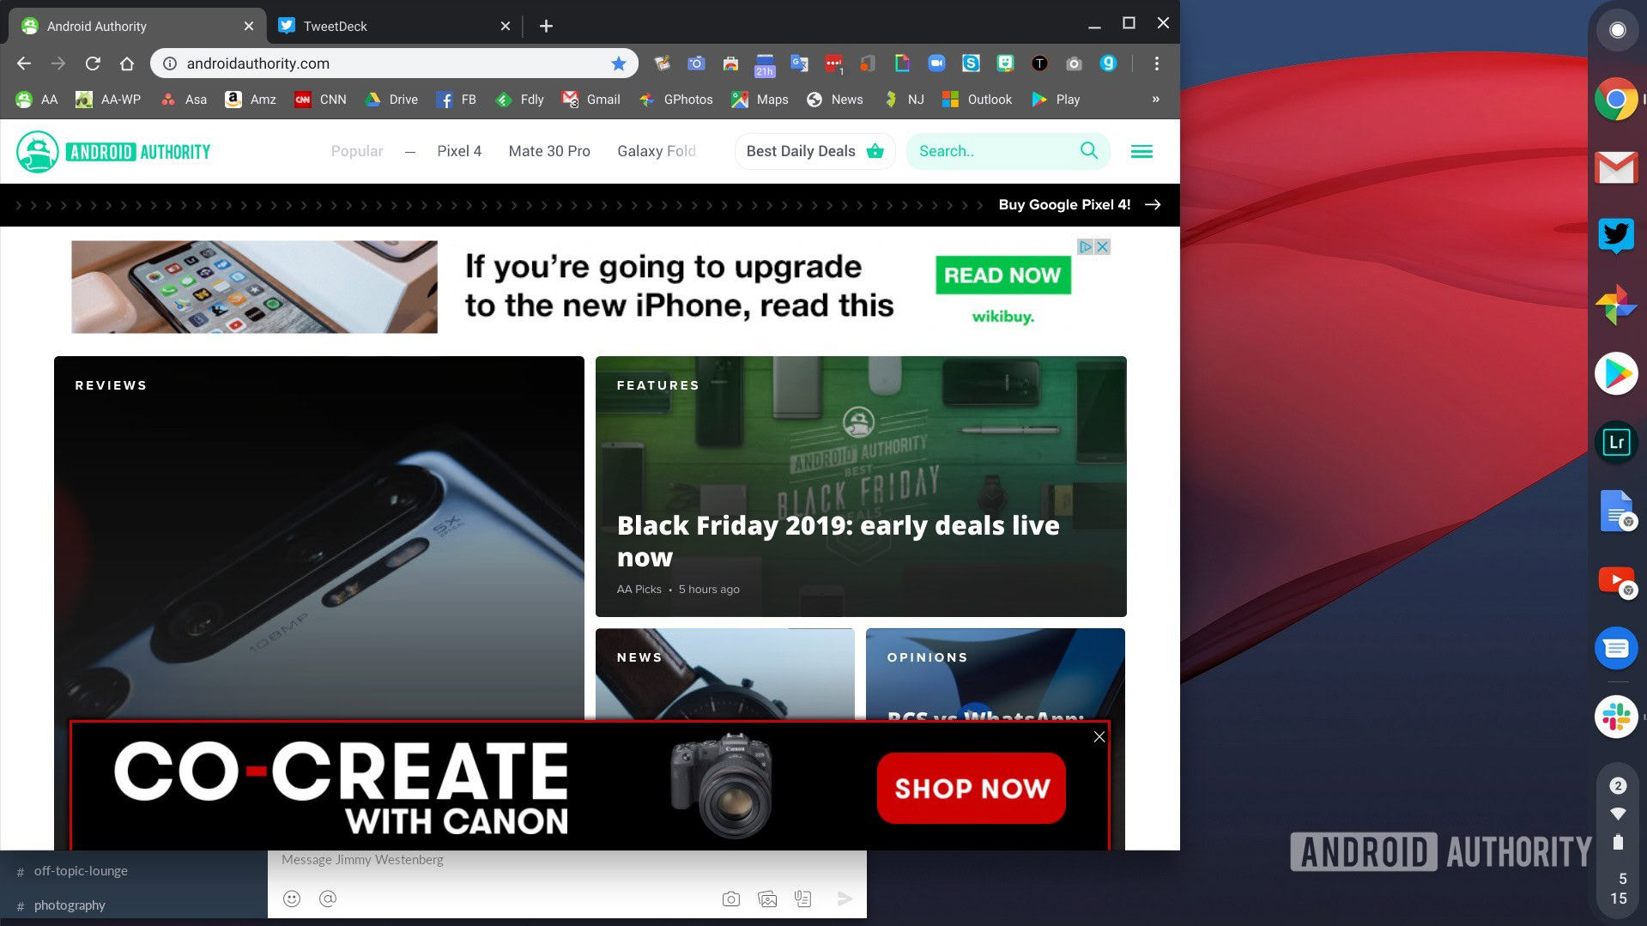Launch Play Store from the shelf
1647x926 pixels.
[1616, 373]
